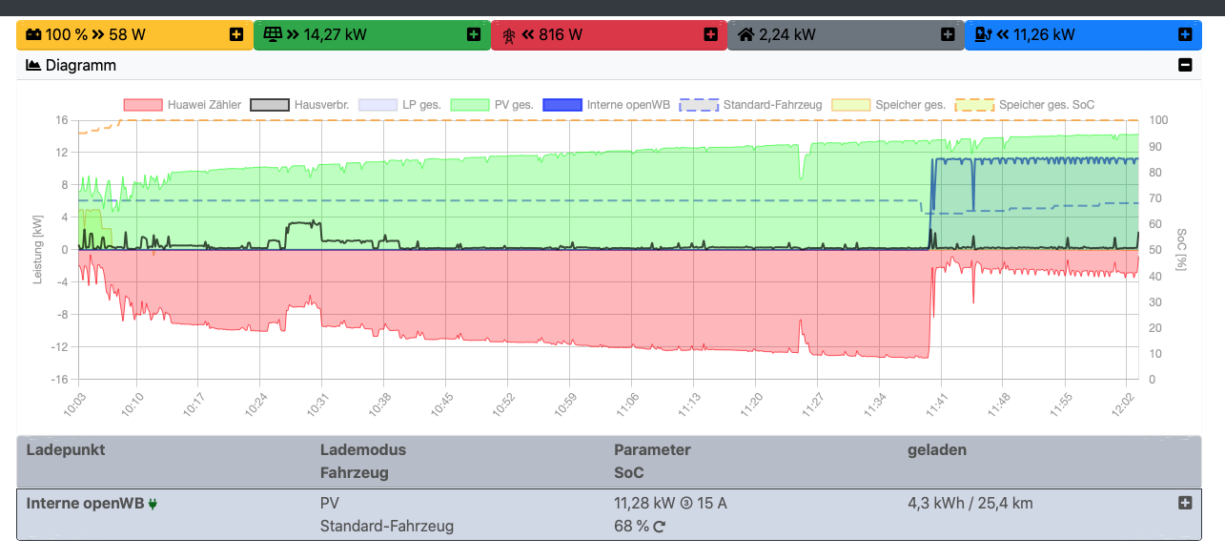Click the Leistung [kW] axis title

[x=38, y=249]
